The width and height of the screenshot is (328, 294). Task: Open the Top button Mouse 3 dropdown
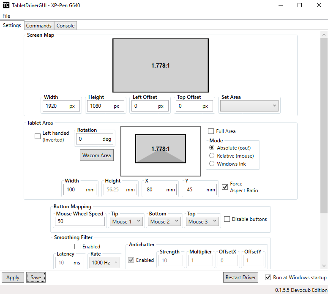(x=202, y=221)
